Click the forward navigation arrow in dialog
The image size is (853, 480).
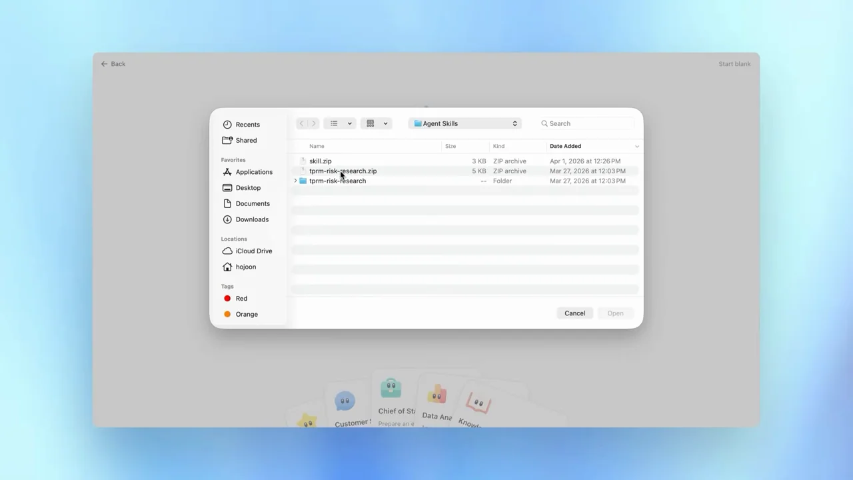pyautogui.click(x=313, y=123)
